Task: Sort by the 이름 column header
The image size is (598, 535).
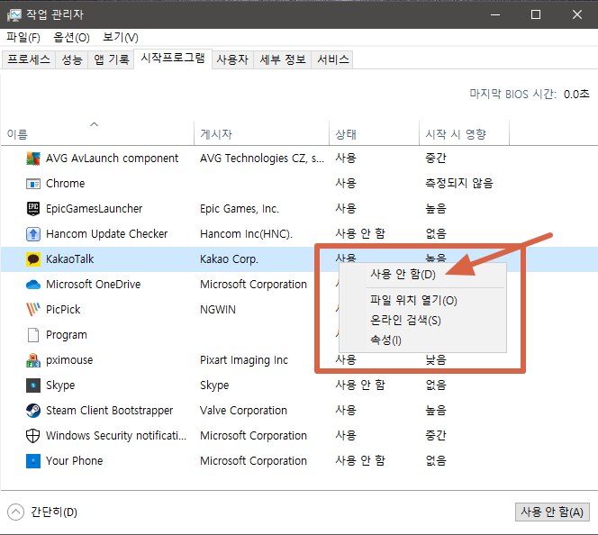Action: [97, 133]
